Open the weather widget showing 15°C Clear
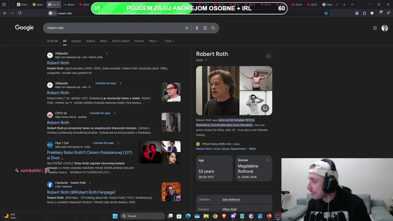The width and height of the screenshot is (393, 221). (x=10, y=216)
